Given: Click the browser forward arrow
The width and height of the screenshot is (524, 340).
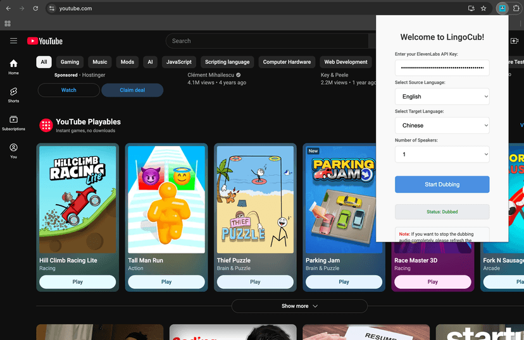Looking at the screenshot, I should [22, 8].
